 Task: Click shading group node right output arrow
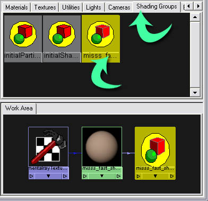click(x=172, y=176)
